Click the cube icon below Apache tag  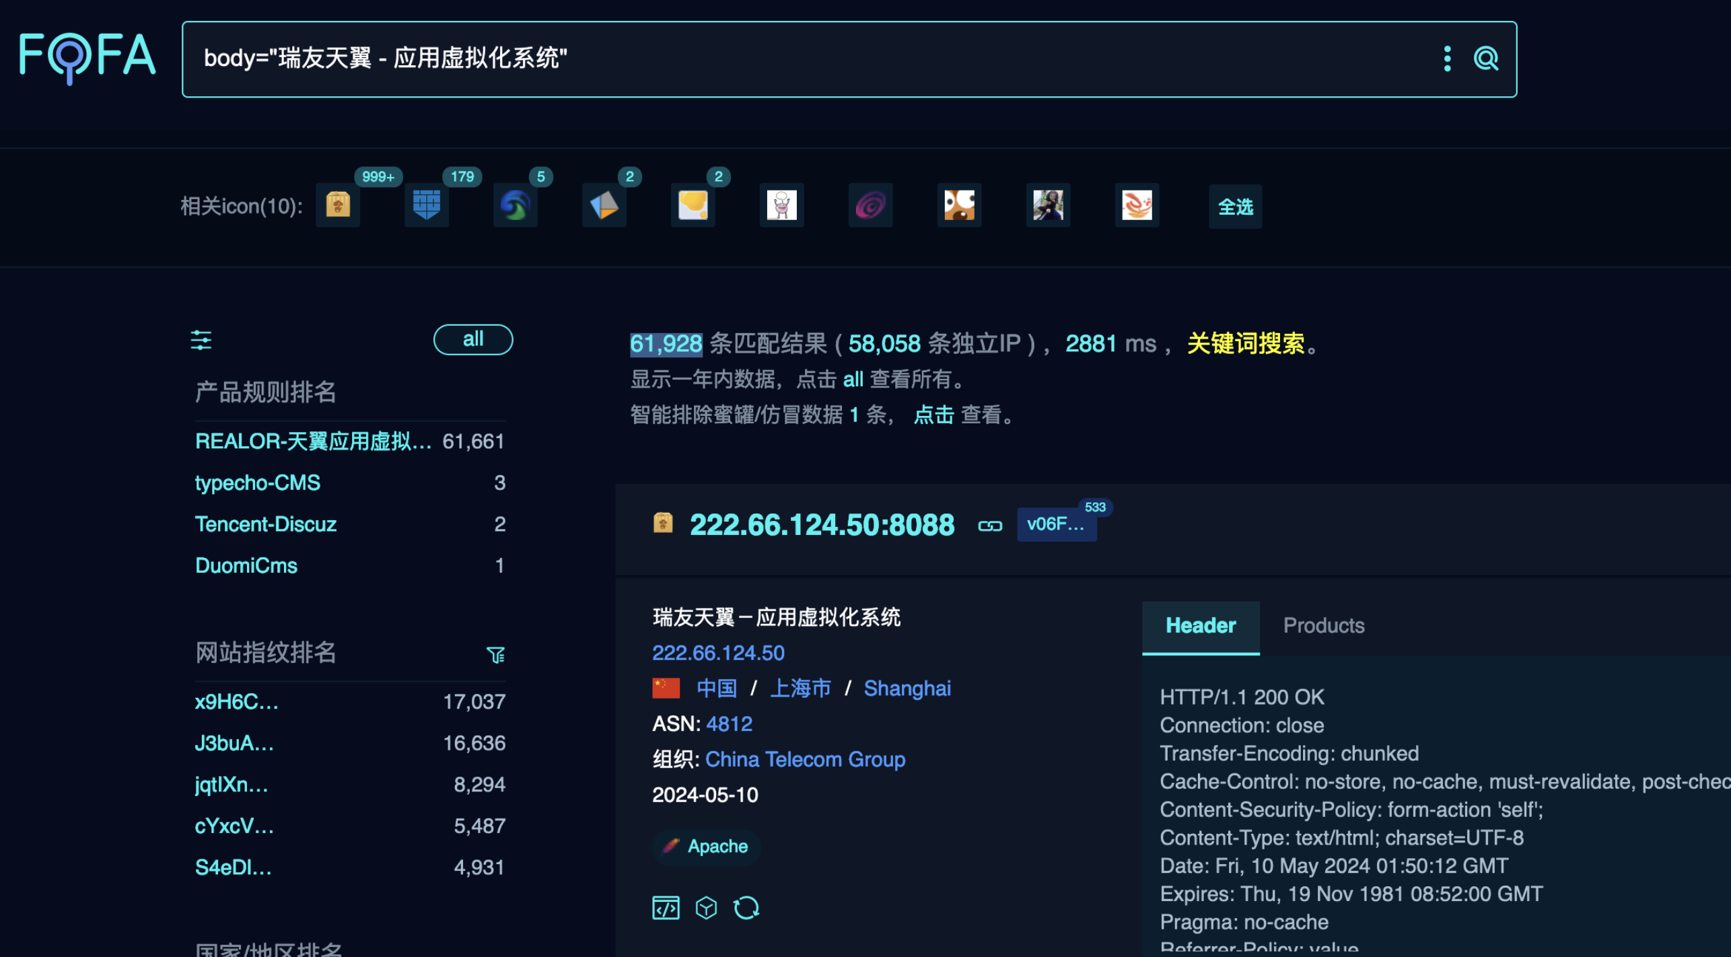pyautogui.click(x=706, y=908)
